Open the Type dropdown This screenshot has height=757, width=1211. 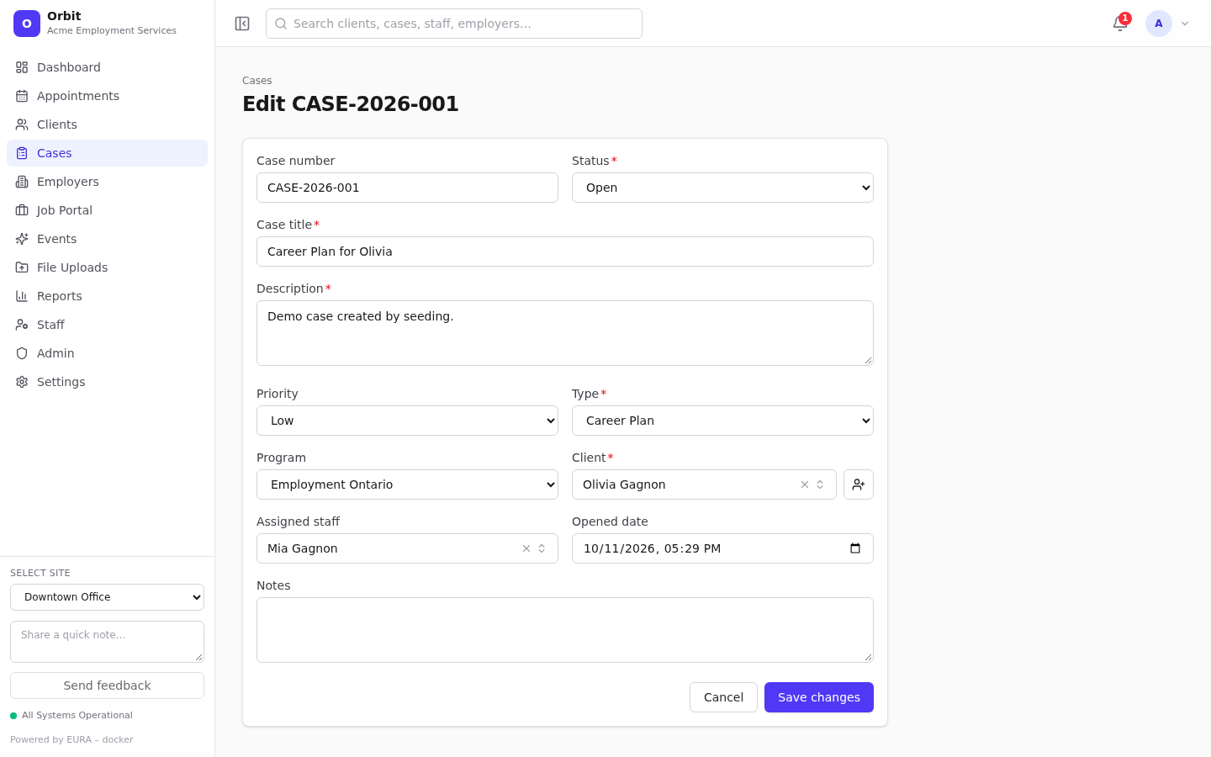[722, 421]
